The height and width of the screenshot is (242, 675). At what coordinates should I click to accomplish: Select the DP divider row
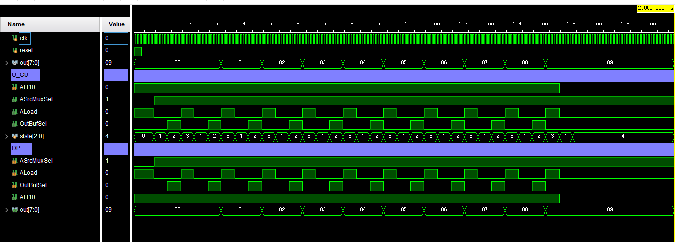point(22,148)
